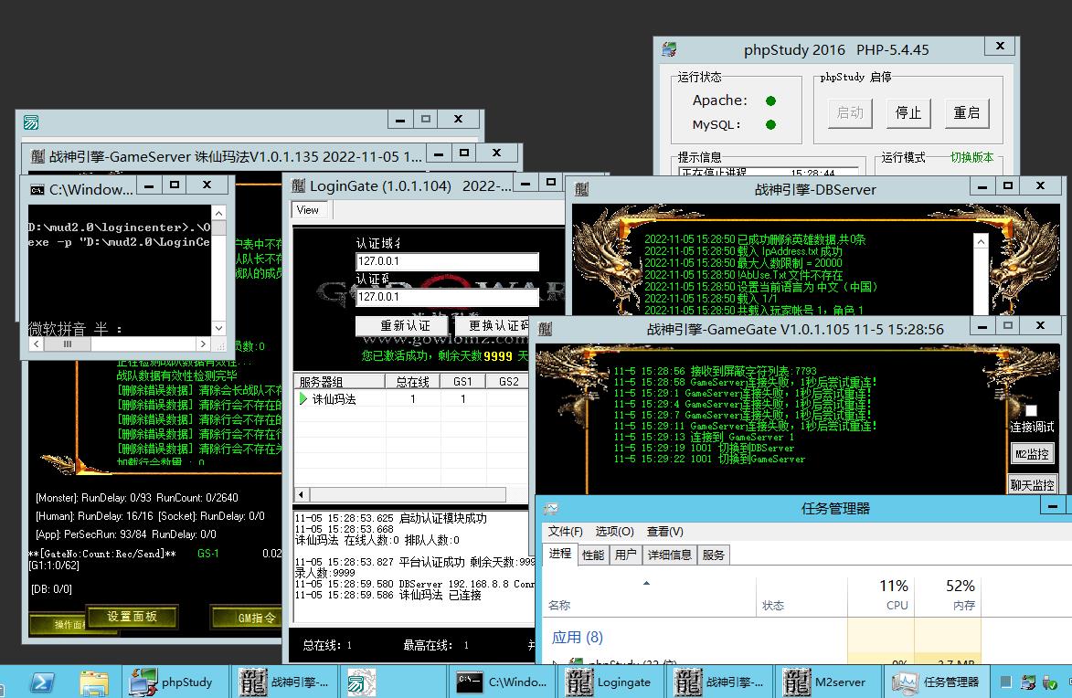The width and height of the screenshot is (1072, 698).
Task: Click the 认证域名 field showing 127.0.0.1
Action: [447, 261]
